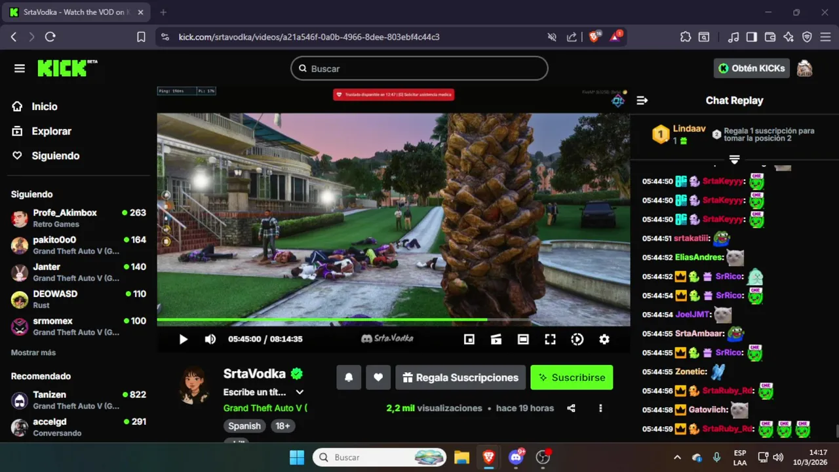
Task: Open playback speed control
Action: click(x=577, y=339)
